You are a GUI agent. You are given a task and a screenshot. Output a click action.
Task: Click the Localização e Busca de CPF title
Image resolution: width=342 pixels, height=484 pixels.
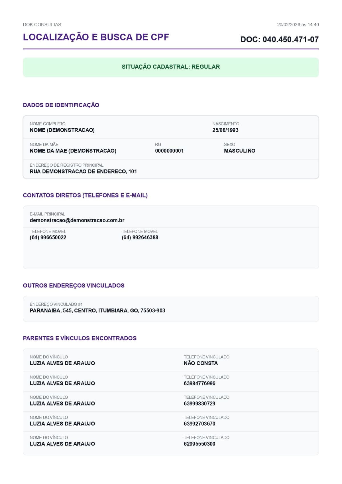[x=96, y=37]
